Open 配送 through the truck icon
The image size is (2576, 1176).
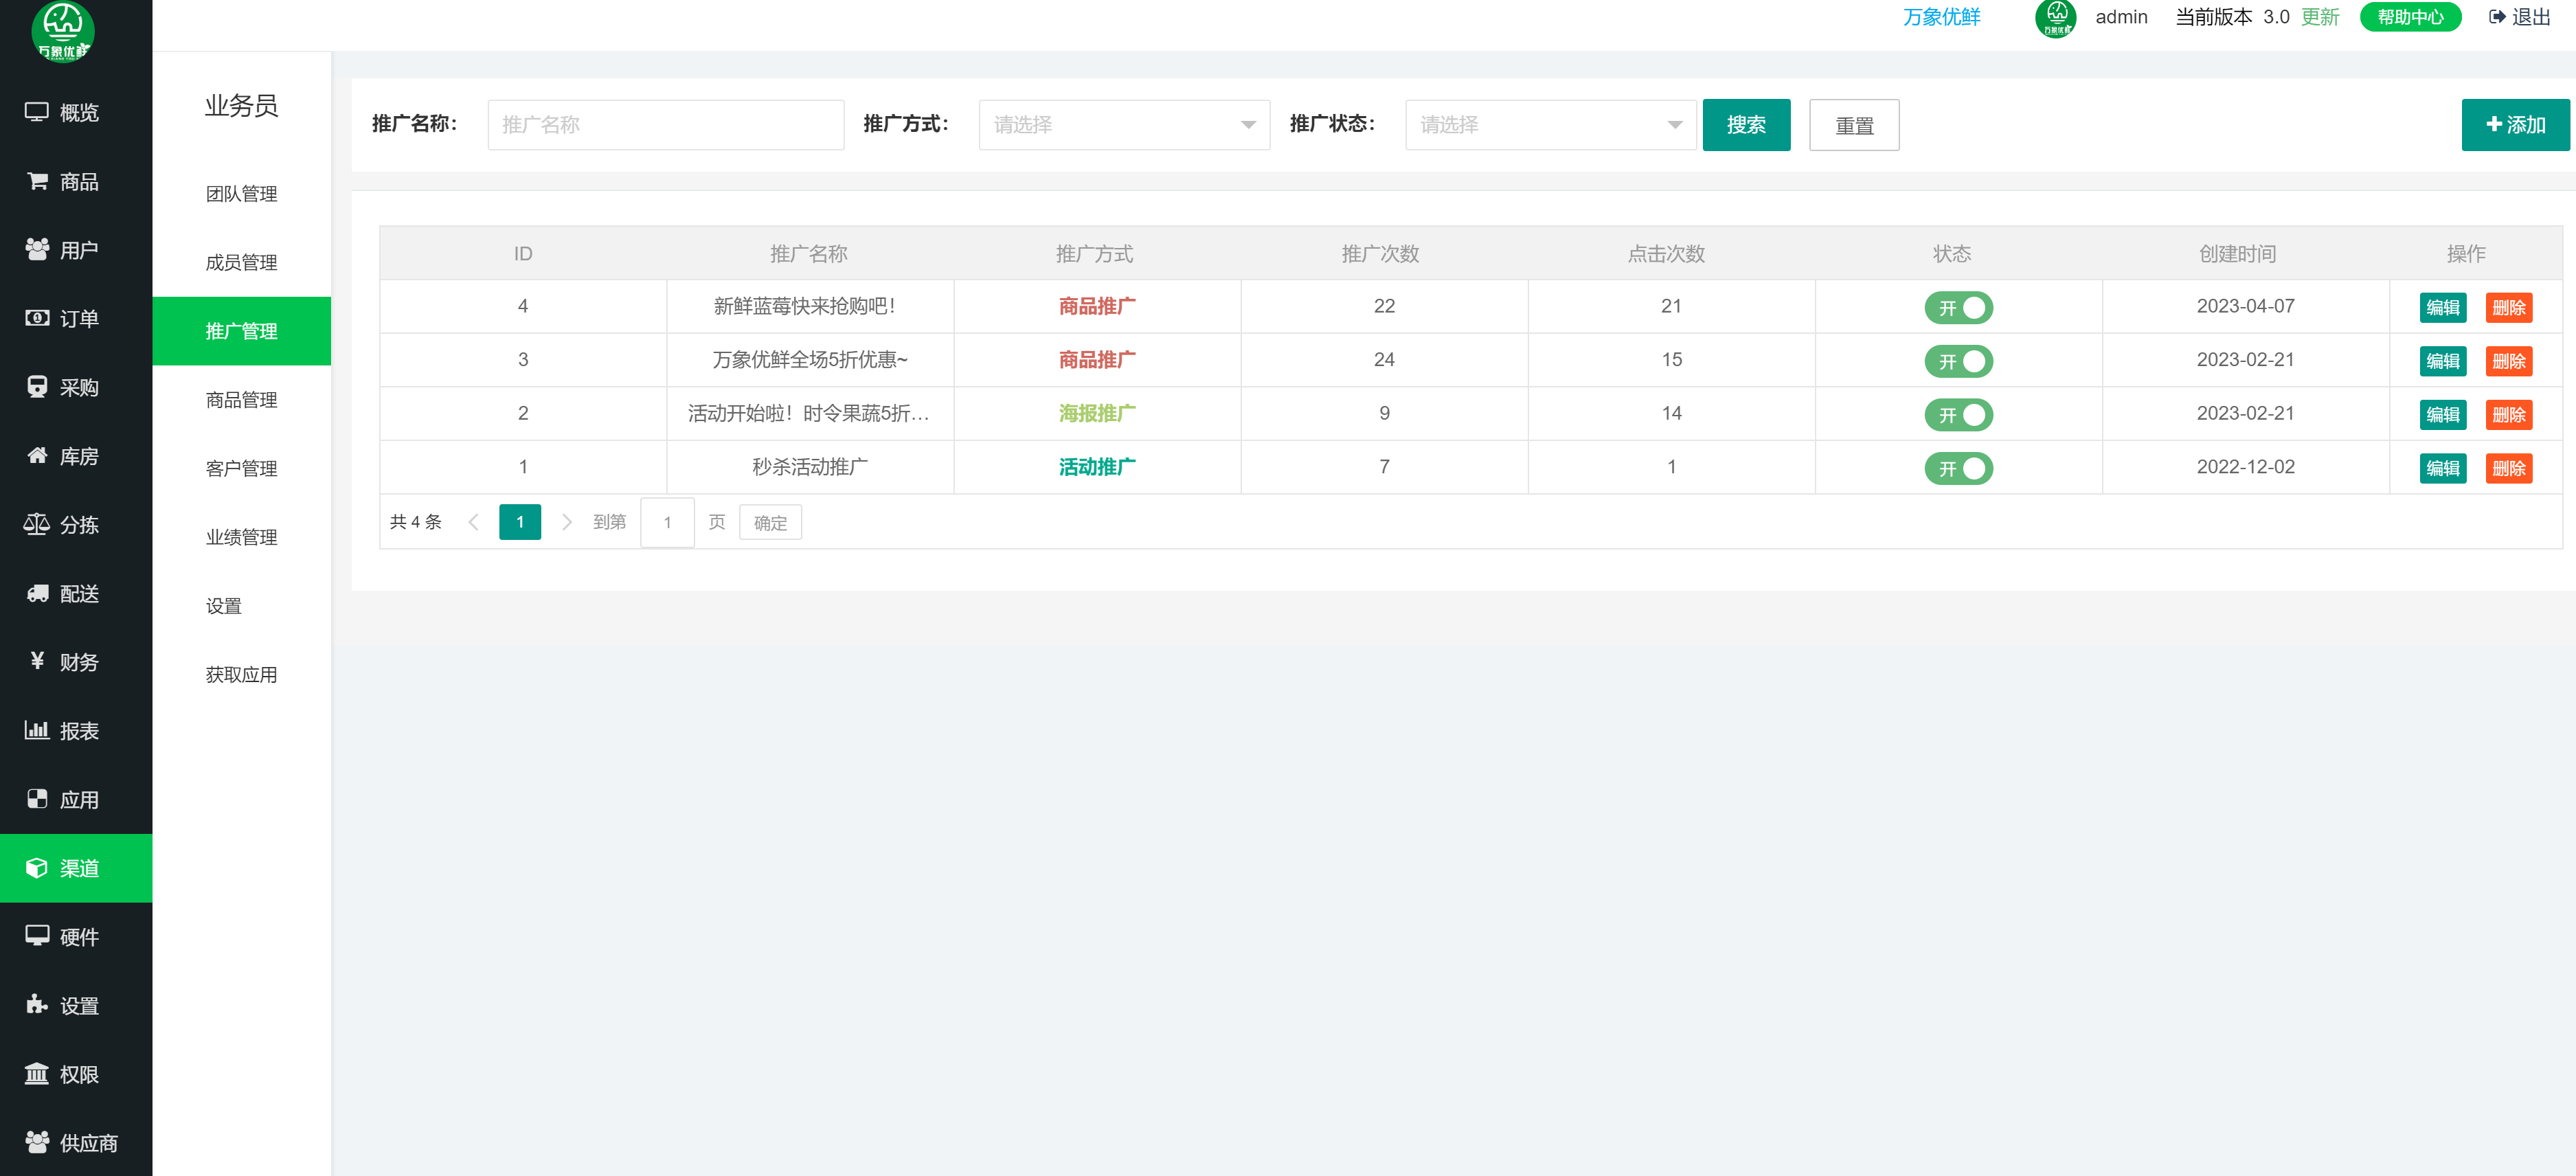click(37, 593)
